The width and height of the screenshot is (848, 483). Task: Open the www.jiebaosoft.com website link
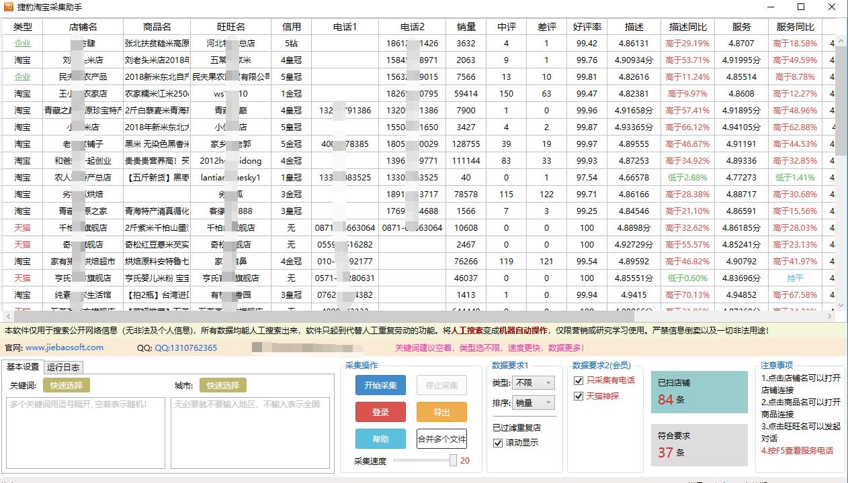(x=65, y=347)
